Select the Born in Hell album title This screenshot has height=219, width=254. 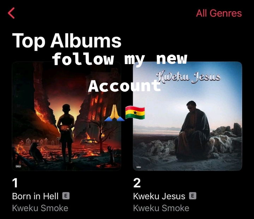pyautogui.click(x=35, y=196)
